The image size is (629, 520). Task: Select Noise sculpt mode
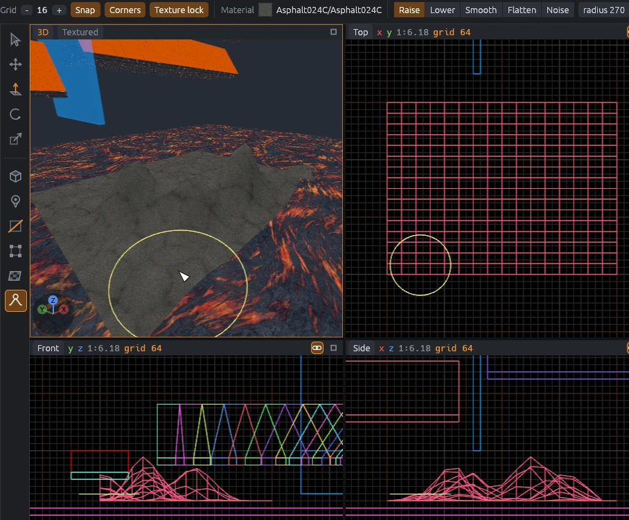[x=558, y=10]
